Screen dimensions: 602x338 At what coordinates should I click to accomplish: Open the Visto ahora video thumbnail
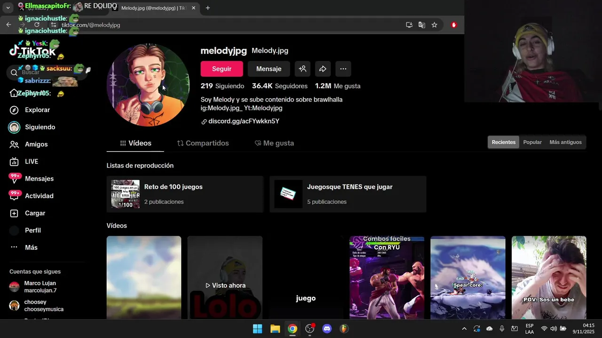(225, 277)
